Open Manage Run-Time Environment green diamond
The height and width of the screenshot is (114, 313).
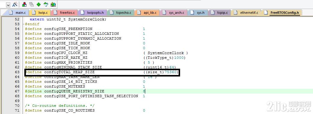(x=39, y=4)
